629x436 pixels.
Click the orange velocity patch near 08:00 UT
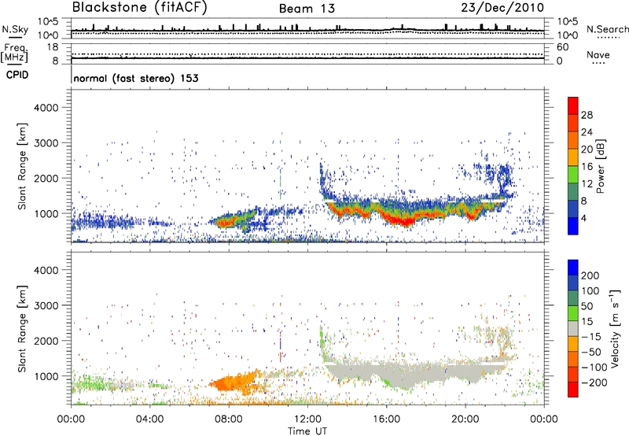coord(234,382)
